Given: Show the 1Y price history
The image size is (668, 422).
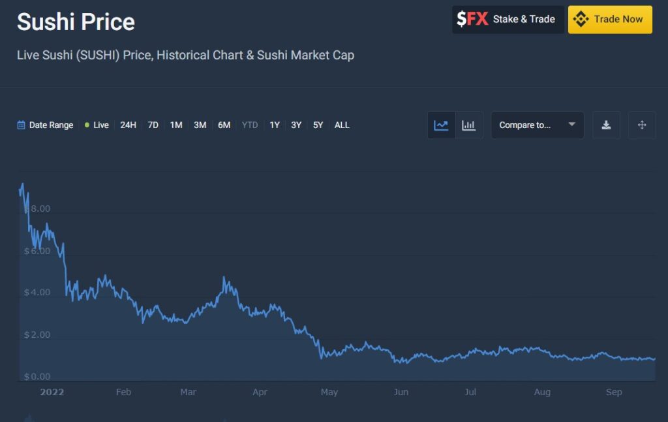Looking at the screenshot, I should tap(275, 125).
